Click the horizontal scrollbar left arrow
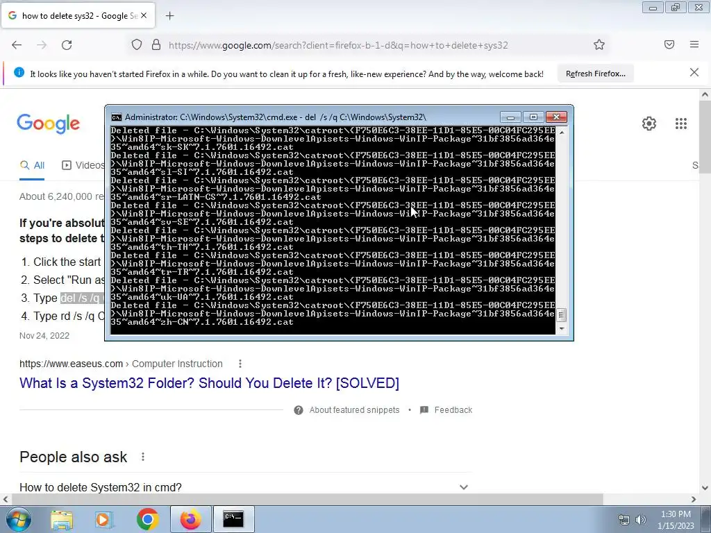The image size is (711, 533). pos(6,499)
